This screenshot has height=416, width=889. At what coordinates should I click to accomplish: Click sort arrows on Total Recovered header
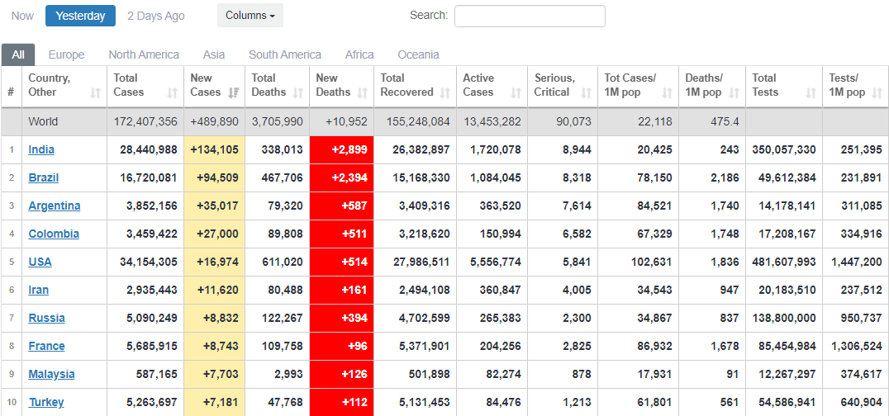pyautogui.click(x=445, y=92)
